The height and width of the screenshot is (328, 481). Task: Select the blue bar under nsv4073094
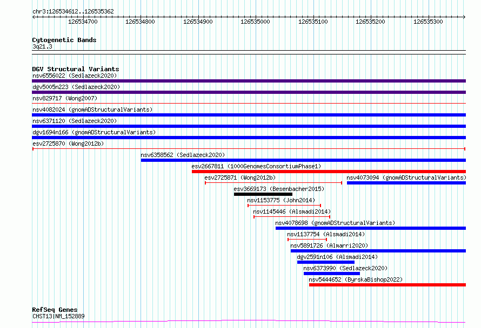406,183
